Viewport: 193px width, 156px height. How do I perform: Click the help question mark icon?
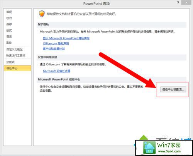click(x=178, y=3)
